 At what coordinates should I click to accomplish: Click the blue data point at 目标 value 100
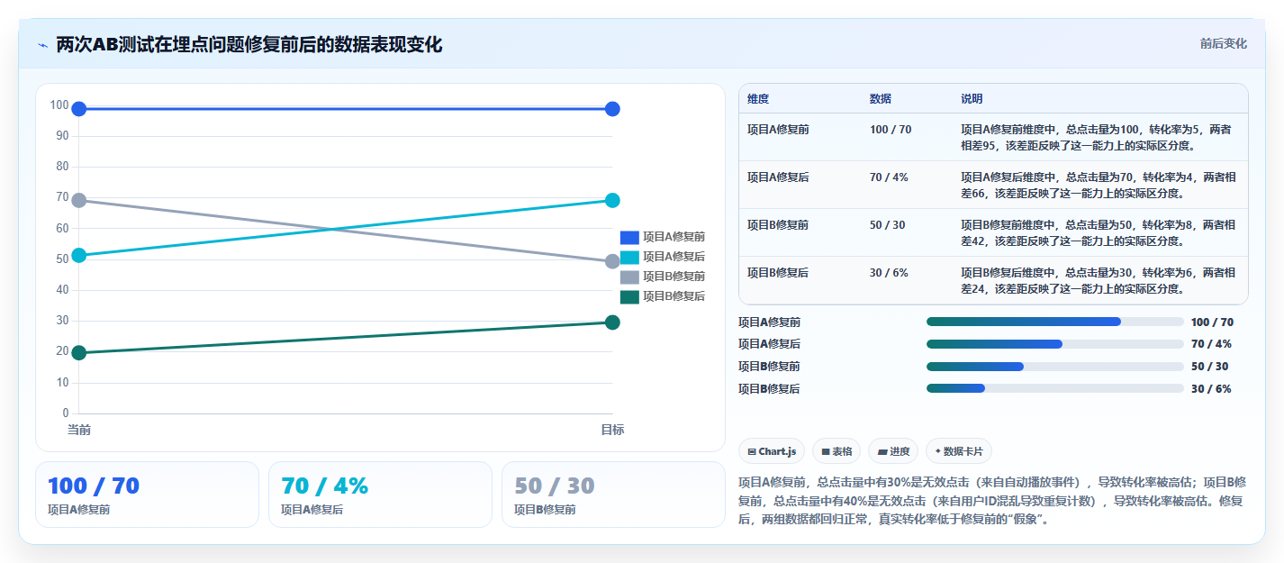tap(612, 109)
